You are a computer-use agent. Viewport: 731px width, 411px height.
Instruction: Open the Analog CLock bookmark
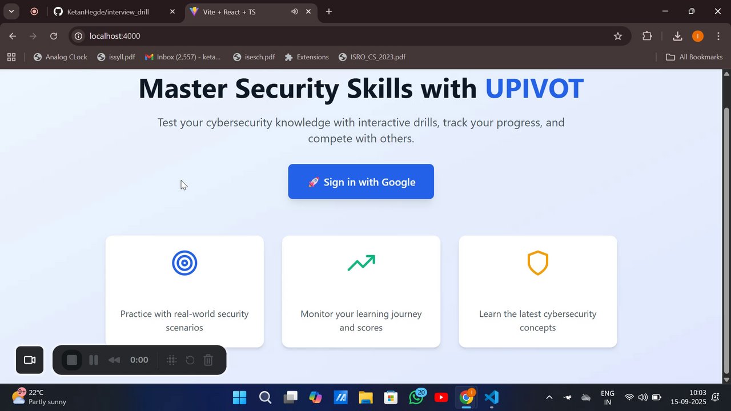point(61,57)
